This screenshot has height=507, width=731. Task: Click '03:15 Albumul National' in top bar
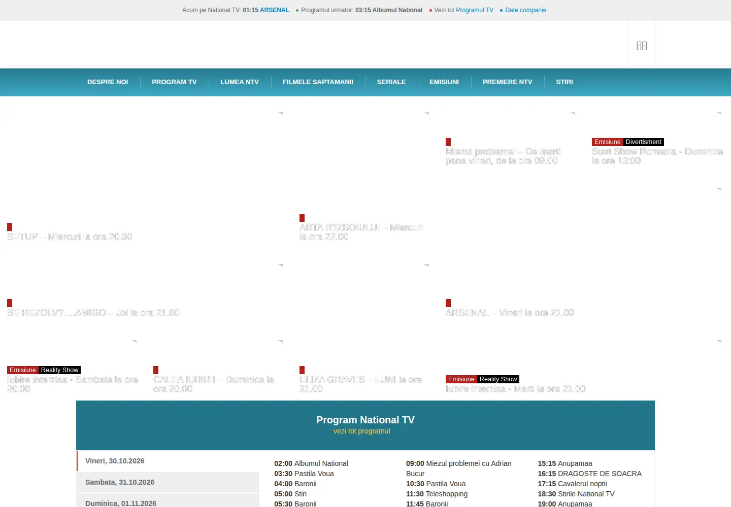point(389,10)
